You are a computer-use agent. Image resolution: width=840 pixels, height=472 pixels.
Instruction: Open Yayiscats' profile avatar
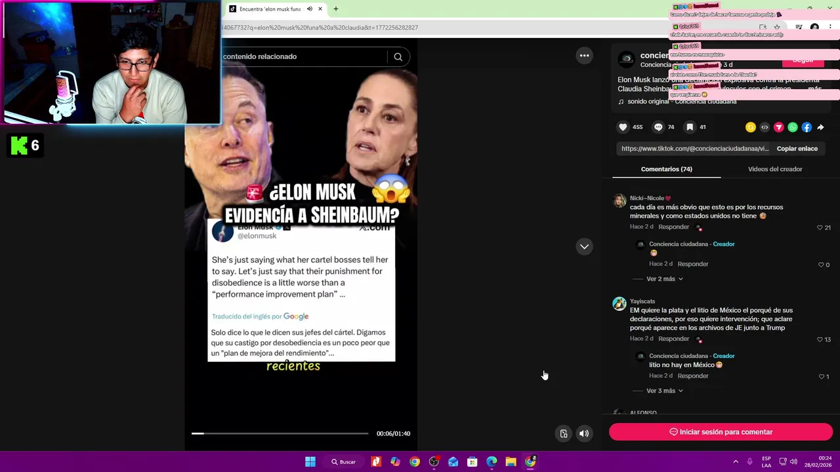point(619,304)
